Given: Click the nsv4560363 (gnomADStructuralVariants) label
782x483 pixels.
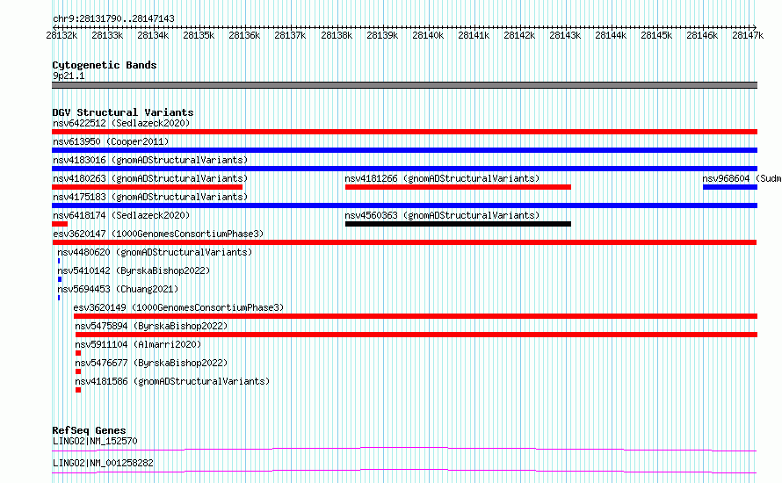Looking at the screenshot, I should [x=442, y=215].
